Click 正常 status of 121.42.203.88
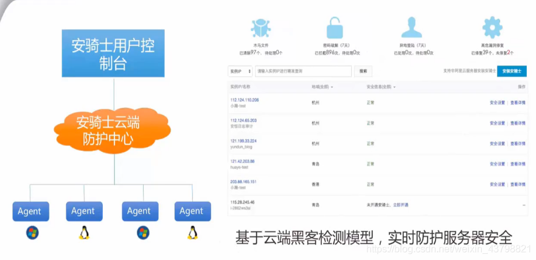536x260 pixels. point(370,164)
